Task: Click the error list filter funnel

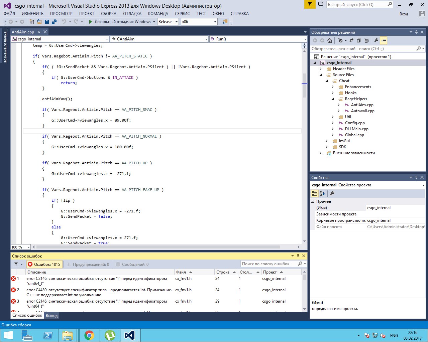Action: (x=16, y=264)
